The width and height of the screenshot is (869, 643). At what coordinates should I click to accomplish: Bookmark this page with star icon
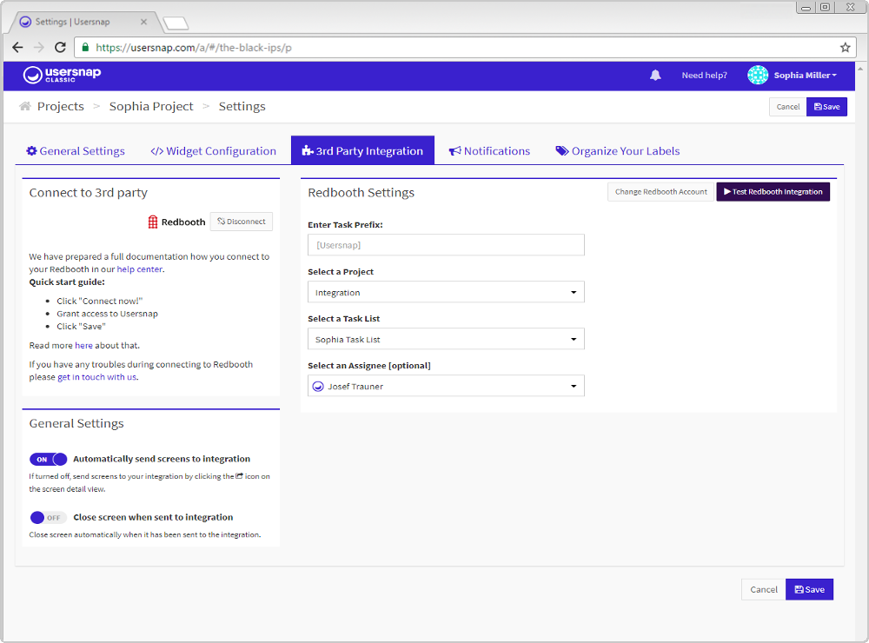click(x=845, y=48)
